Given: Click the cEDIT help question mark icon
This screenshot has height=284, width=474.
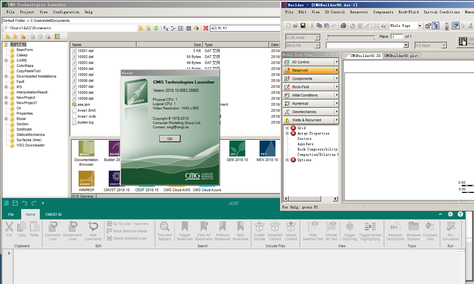Looking at the screenshot, I should 460,214.
